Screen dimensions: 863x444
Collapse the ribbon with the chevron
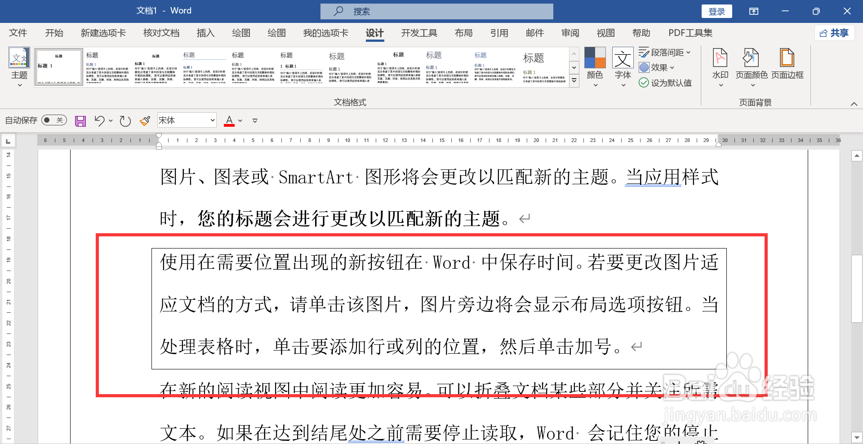(855, 104)
